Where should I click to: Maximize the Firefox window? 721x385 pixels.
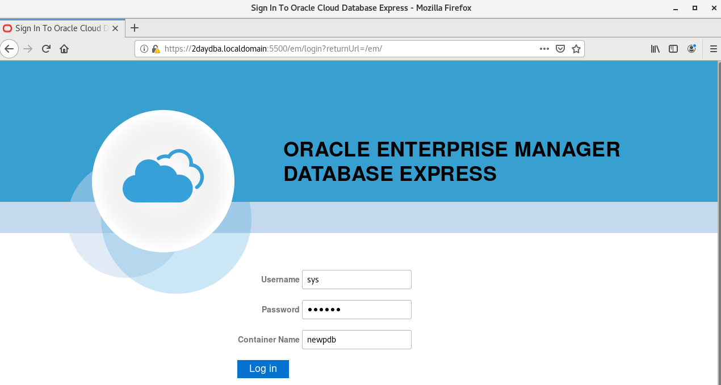coord(694,8)
